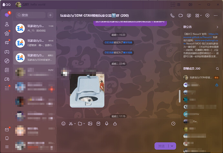The width and height of the screenshot is (223, 153).
Task: Open chat history clock icon
Action: [174, 123]
